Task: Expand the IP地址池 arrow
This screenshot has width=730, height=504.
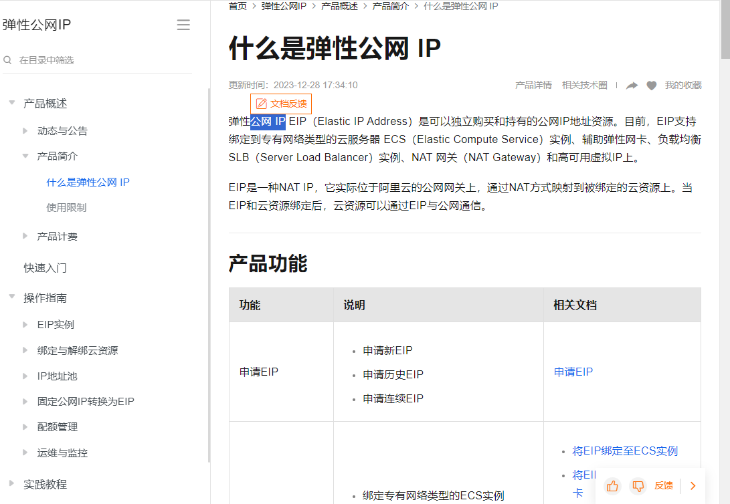Action: point(25,376)
